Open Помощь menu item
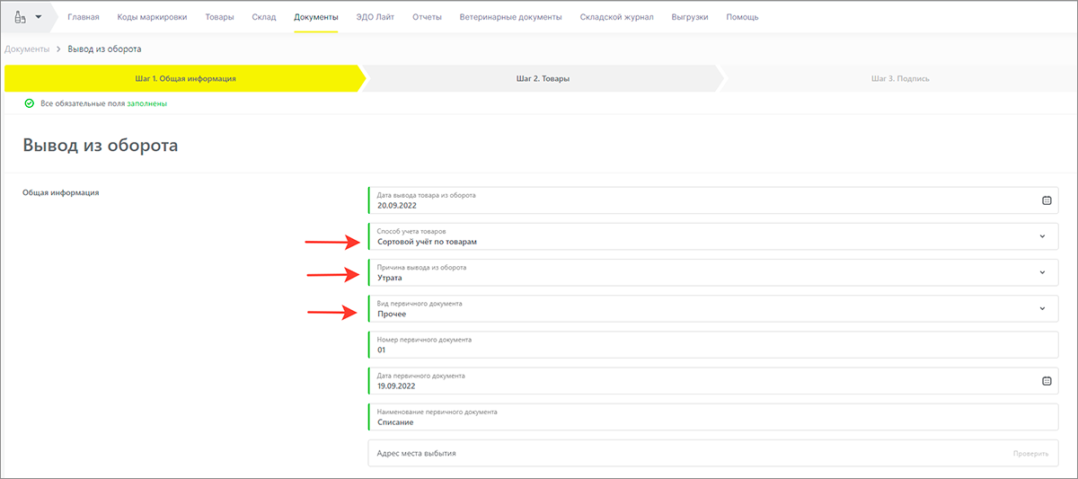Screen dimensions: 1078x479 pyautogui.click(x=742, y=17)
